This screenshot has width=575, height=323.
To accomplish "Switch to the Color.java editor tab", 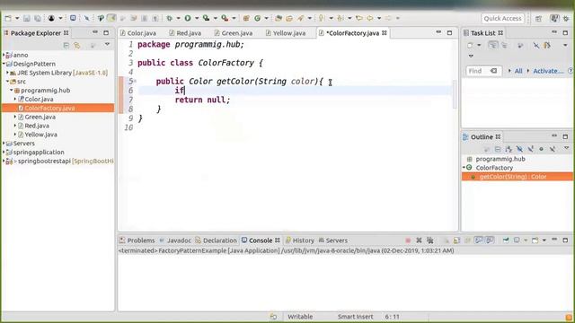I will pos(138,33).
